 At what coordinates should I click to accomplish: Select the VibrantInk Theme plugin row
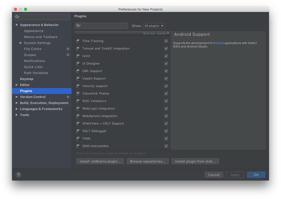(122, 93)
